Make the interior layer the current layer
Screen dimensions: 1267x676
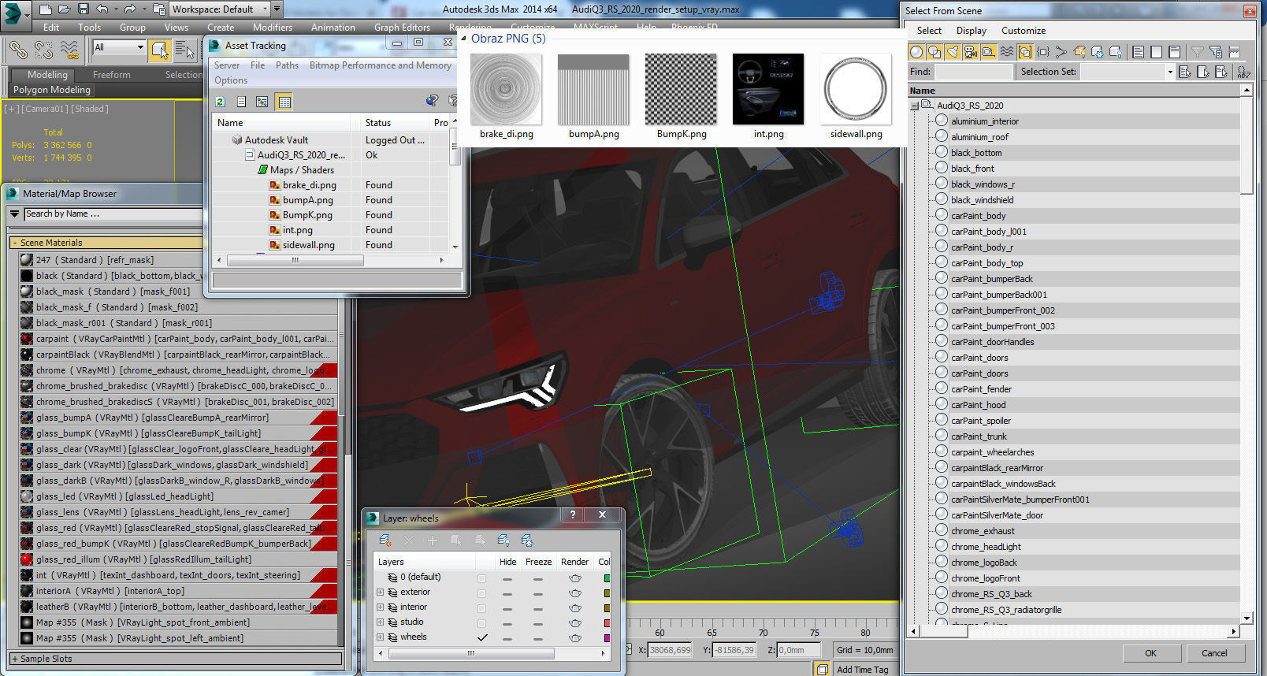(x=482, y=607)
